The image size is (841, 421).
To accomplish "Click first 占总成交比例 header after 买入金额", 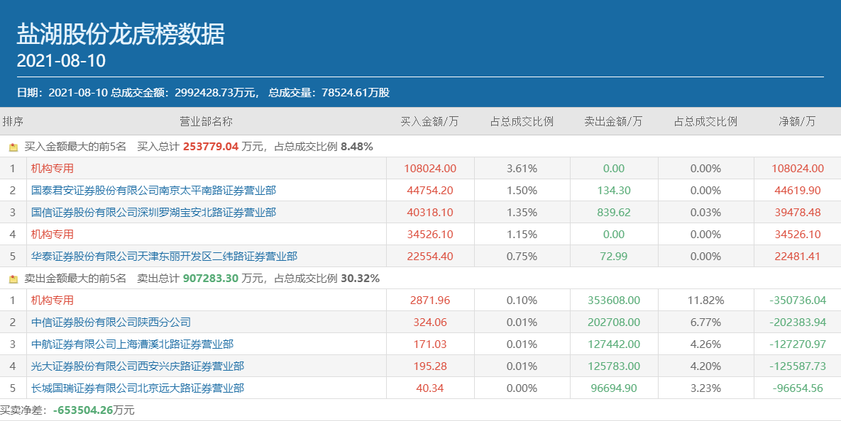I will 522,122.
